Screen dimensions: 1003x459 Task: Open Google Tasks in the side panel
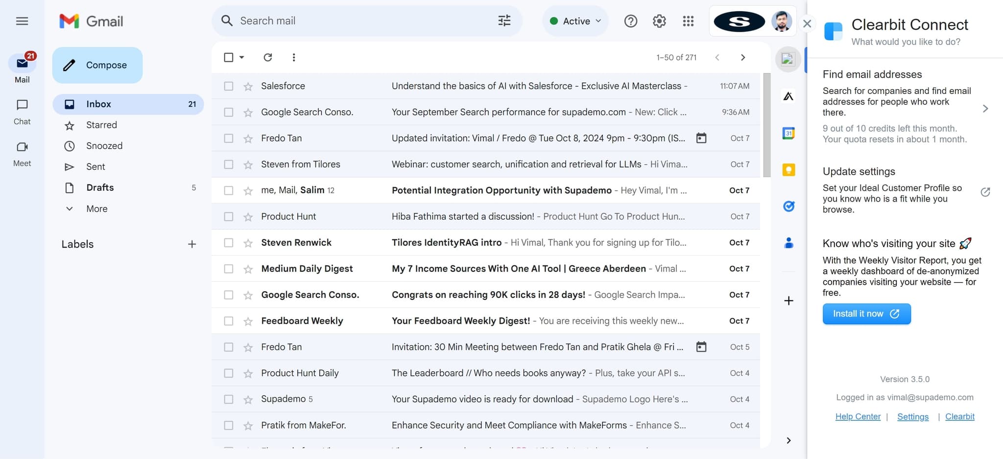tap(788, 206)
